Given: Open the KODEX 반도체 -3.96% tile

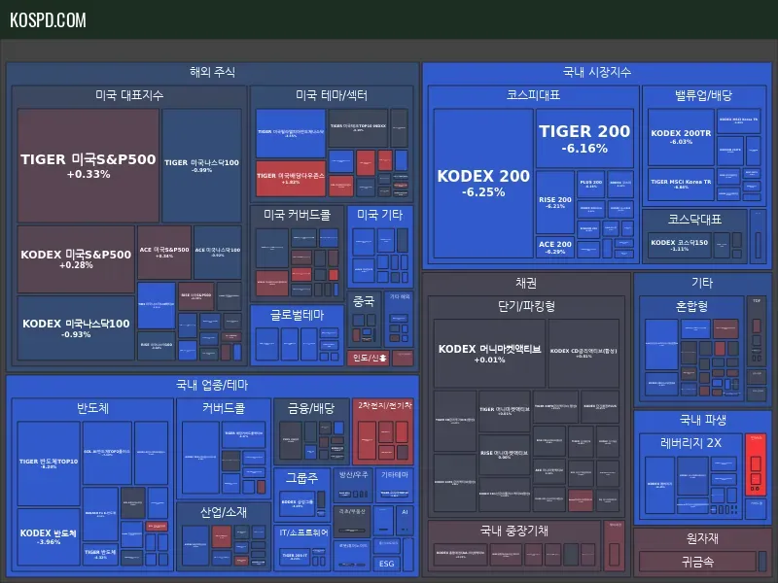Looking at the screenshot, I should 49,537.
